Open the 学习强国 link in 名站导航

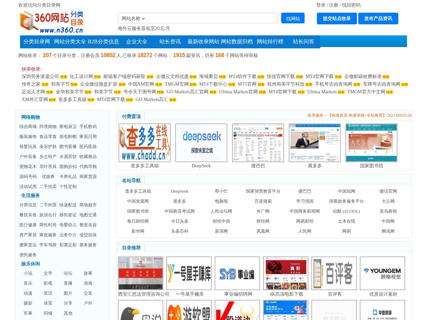pyautogui.click(x=306, y=201)
